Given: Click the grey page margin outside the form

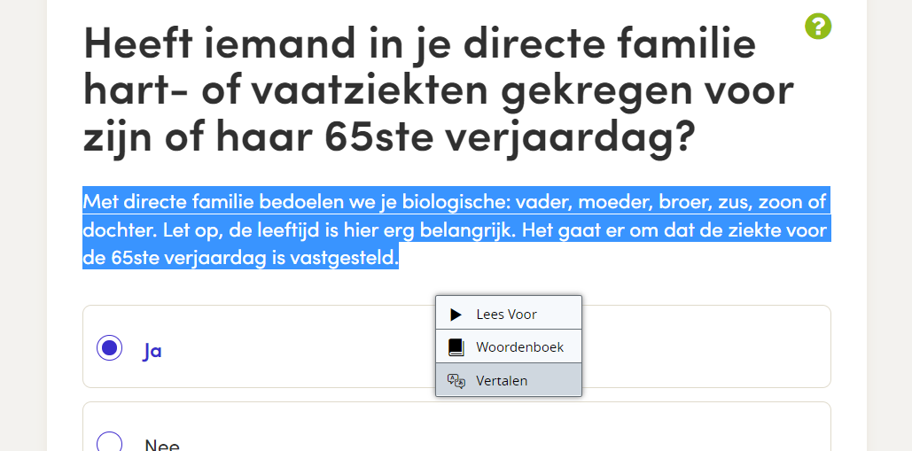Looking at the screenshot, I should (x=889, y=232).
